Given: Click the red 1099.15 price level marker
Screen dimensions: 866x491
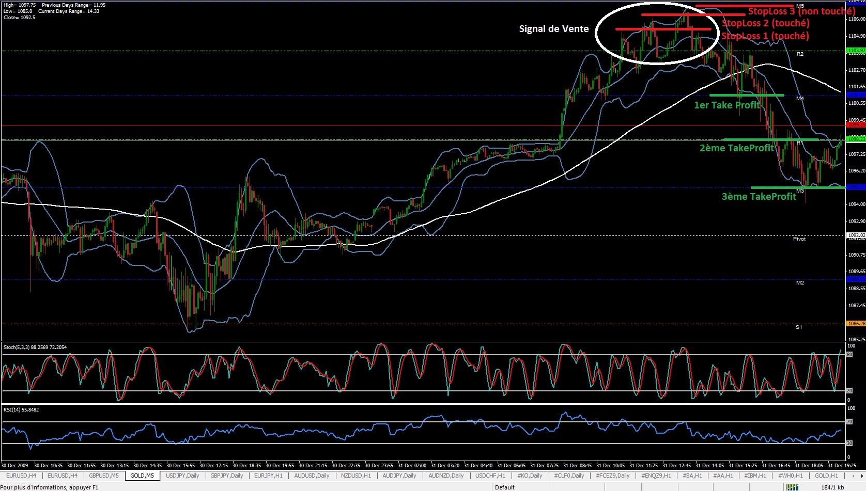Looking at the screenshot, I should [856, 125].
